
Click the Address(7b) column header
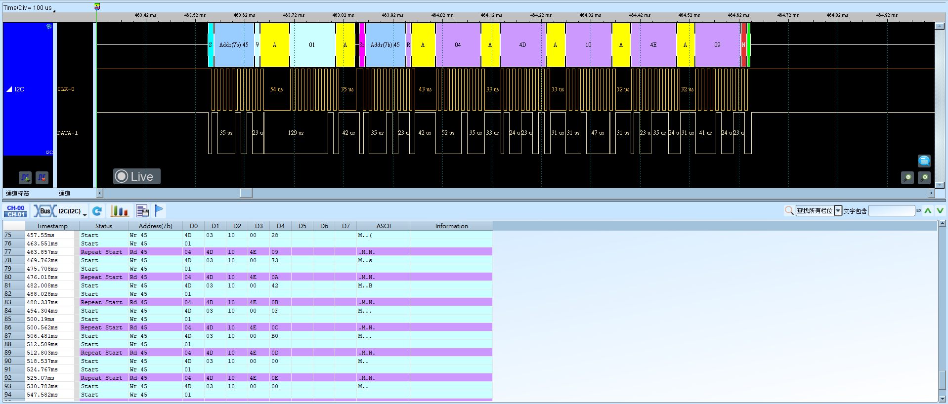point(156,226)
